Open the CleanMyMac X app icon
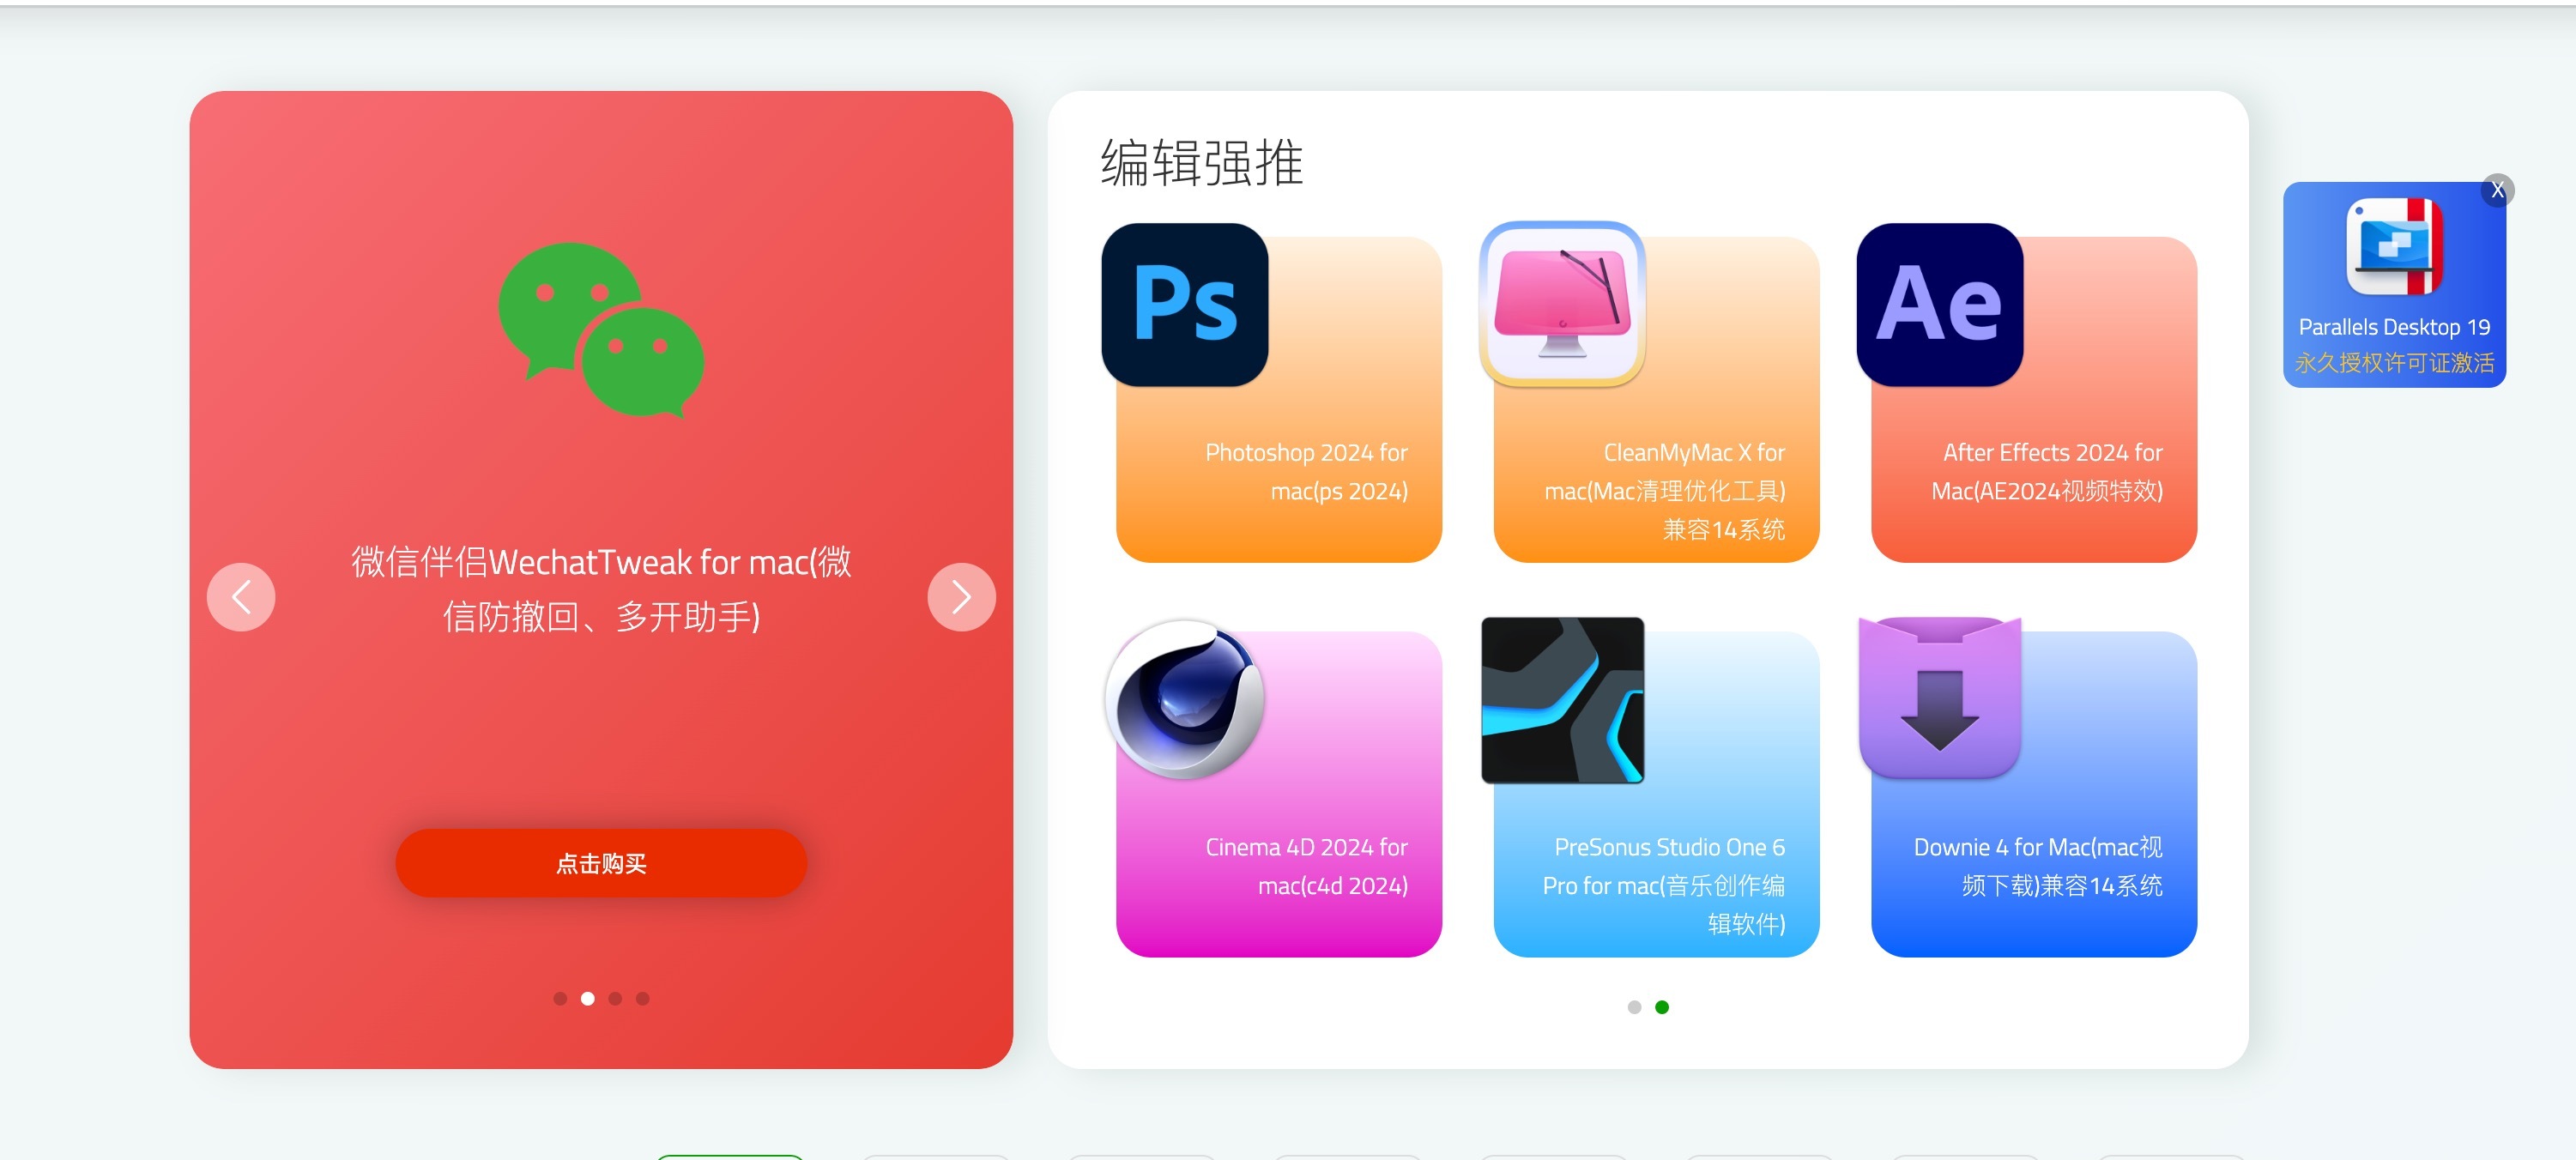Screen dimensions: 2576x1160 (1562, 304)
